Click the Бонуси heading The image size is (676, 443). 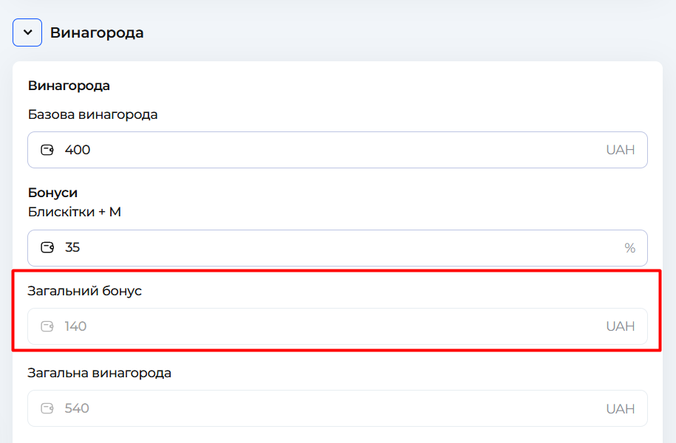pos(52,193)
